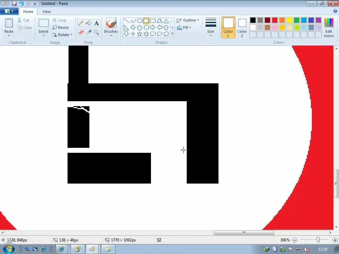
Task: Choose the Four-point star shape
Action: tap(133, 34)
